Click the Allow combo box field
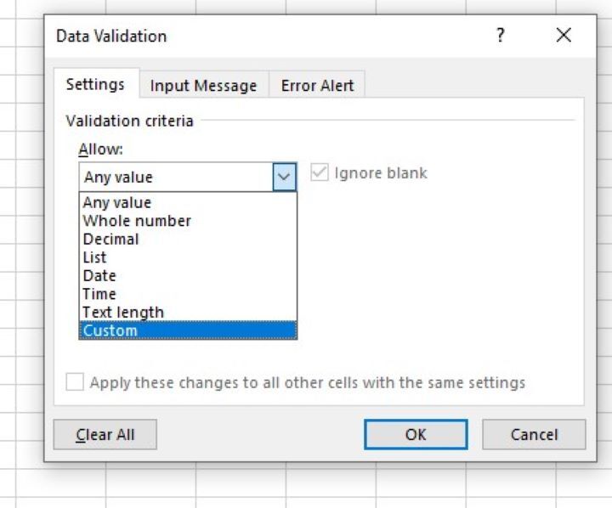612x508 pixels. 176,178
